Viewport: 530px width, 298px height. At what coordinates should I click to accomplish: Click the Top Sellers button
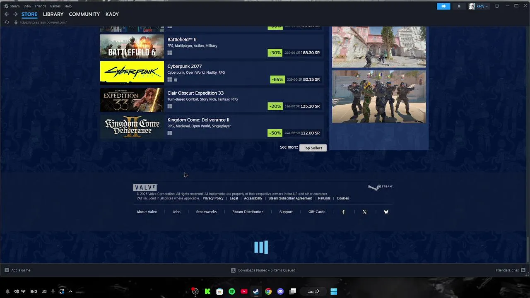click(x=313, y=148)
